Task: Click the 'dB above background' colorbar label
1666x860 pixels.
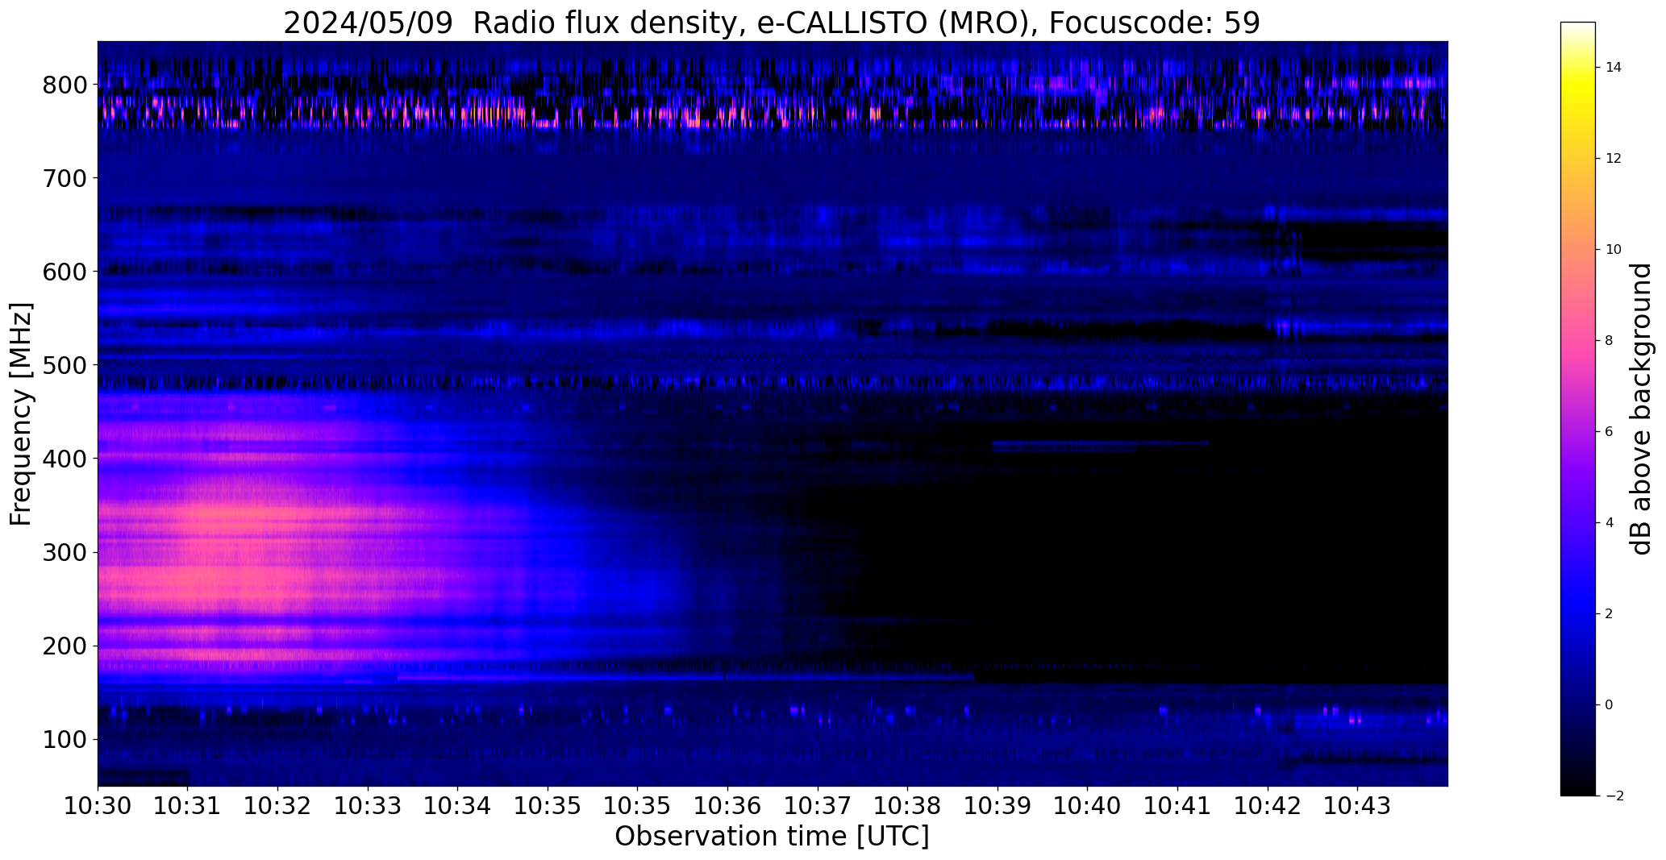Action: coord(1640,409)
